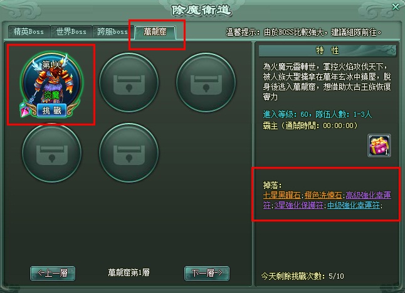This screenshot has height=293, width=405.
Task: Click the pink gift box reward icon
Action: [379, 146]
